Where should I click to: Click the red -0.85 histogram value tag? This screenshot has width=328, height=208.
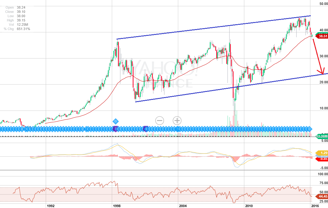322,159
